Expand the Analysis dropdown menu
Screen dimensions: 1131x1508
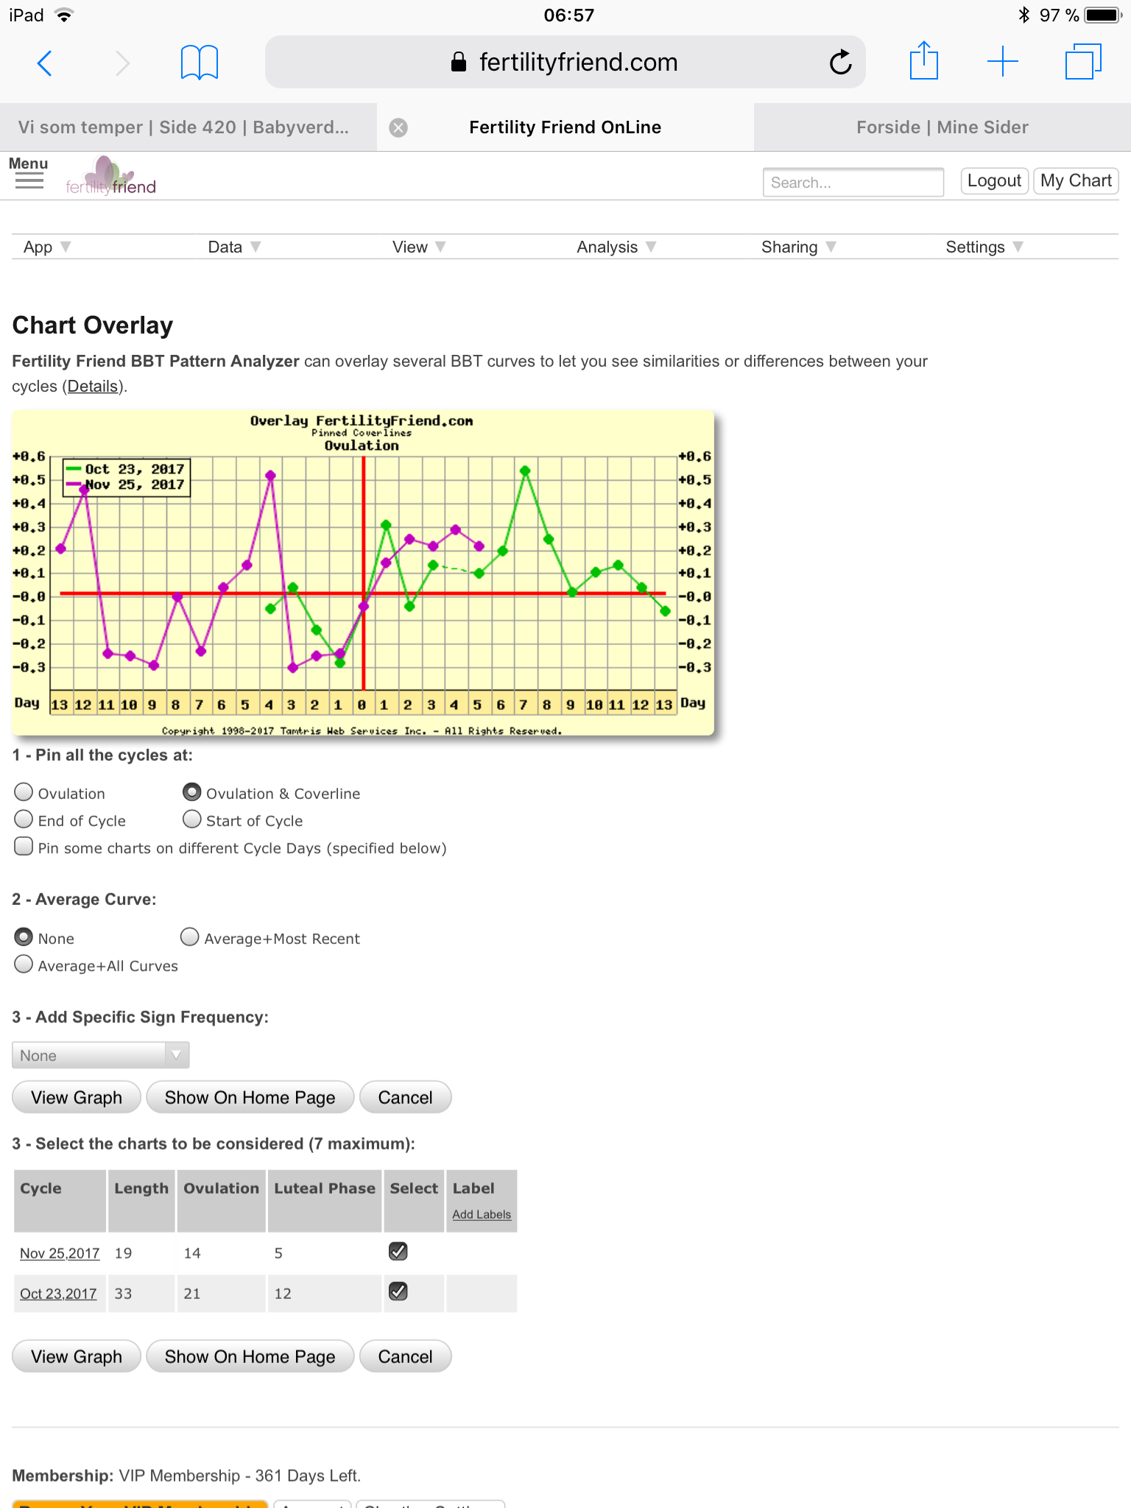(x=616, y=247)
